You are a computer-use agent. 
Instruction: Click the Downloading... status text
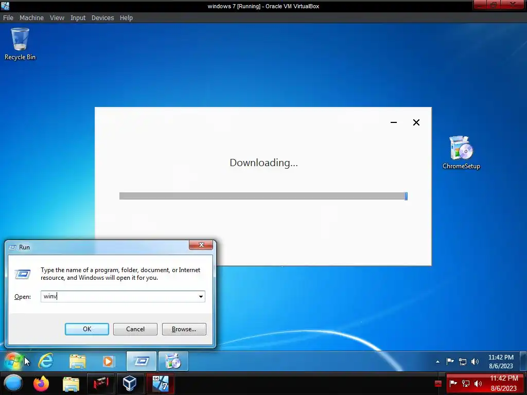pos(263,163)
